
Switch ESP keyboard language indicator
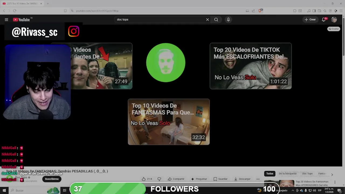[x=320, y=190]
